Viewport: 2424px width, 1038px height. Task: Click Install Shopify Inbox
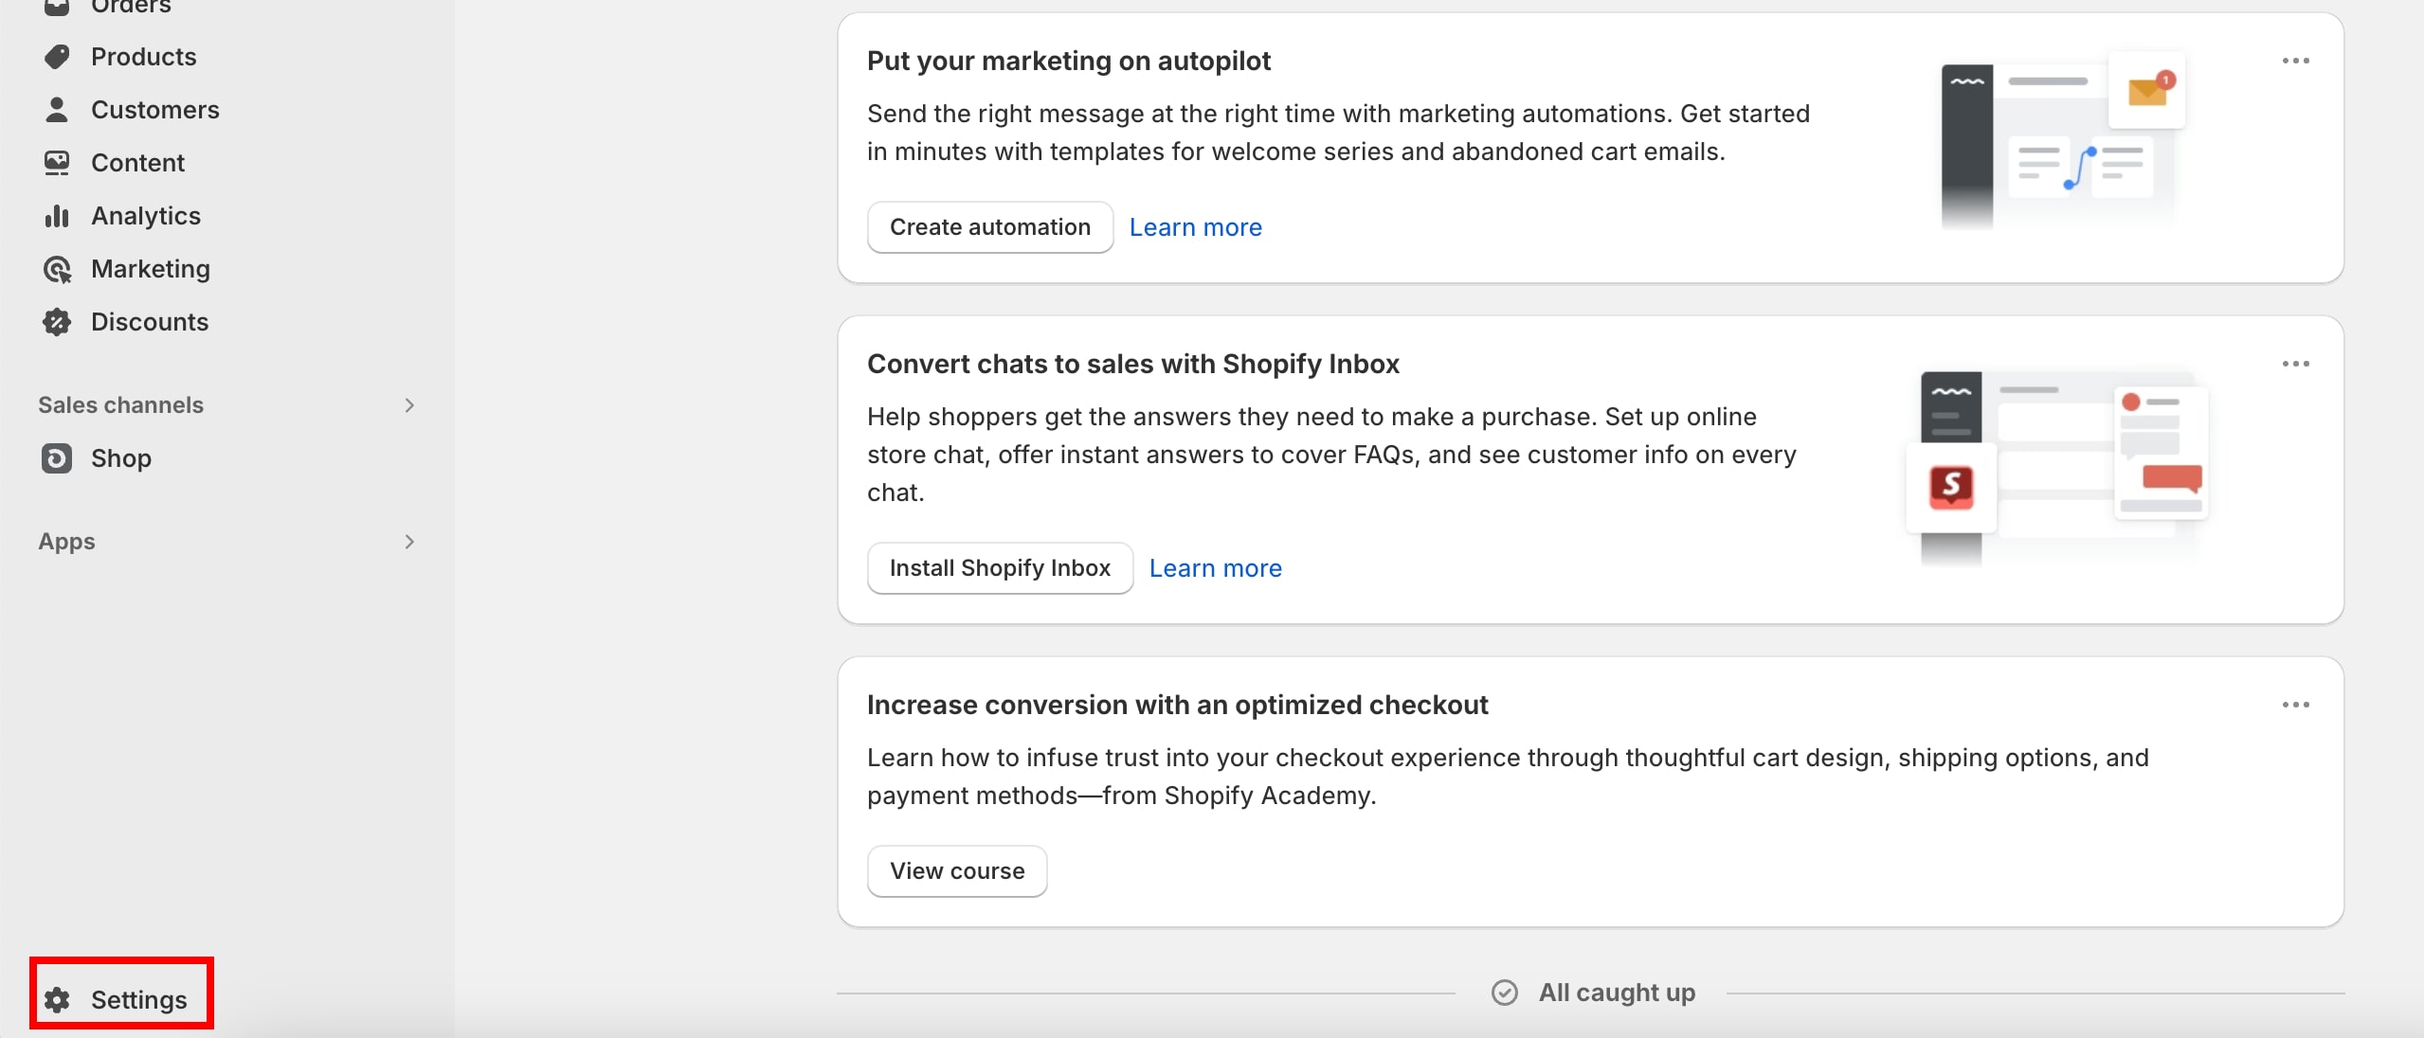[x=999, y=567]
